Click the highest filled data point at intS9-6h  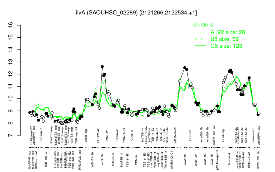click(102, 67)
